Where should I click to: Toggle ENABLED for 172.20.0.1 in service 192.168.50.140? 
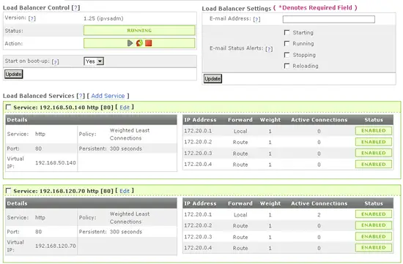point(374,131)
